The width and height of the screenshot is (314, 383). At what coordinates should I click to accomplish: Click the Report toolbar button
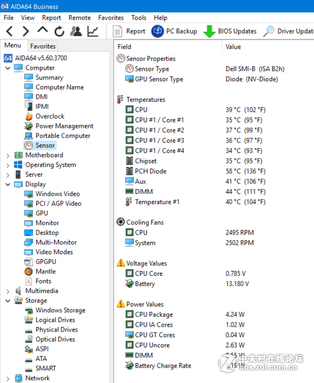(129, 31)
